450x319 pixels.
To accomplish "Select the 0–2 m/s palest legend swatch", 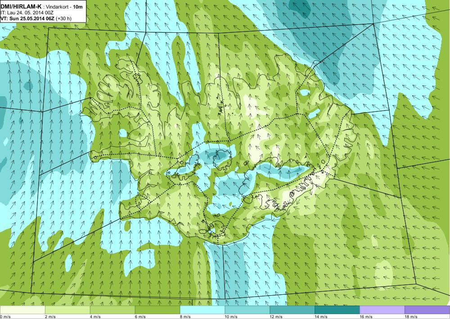I will pyautogui.click(x=22, y=310).
